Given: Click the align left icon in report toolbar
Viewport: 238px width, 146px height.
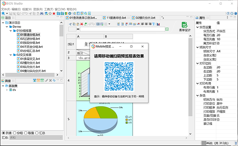Looking at the screenshot, I should pyautogui.click(x=142, y=24).
